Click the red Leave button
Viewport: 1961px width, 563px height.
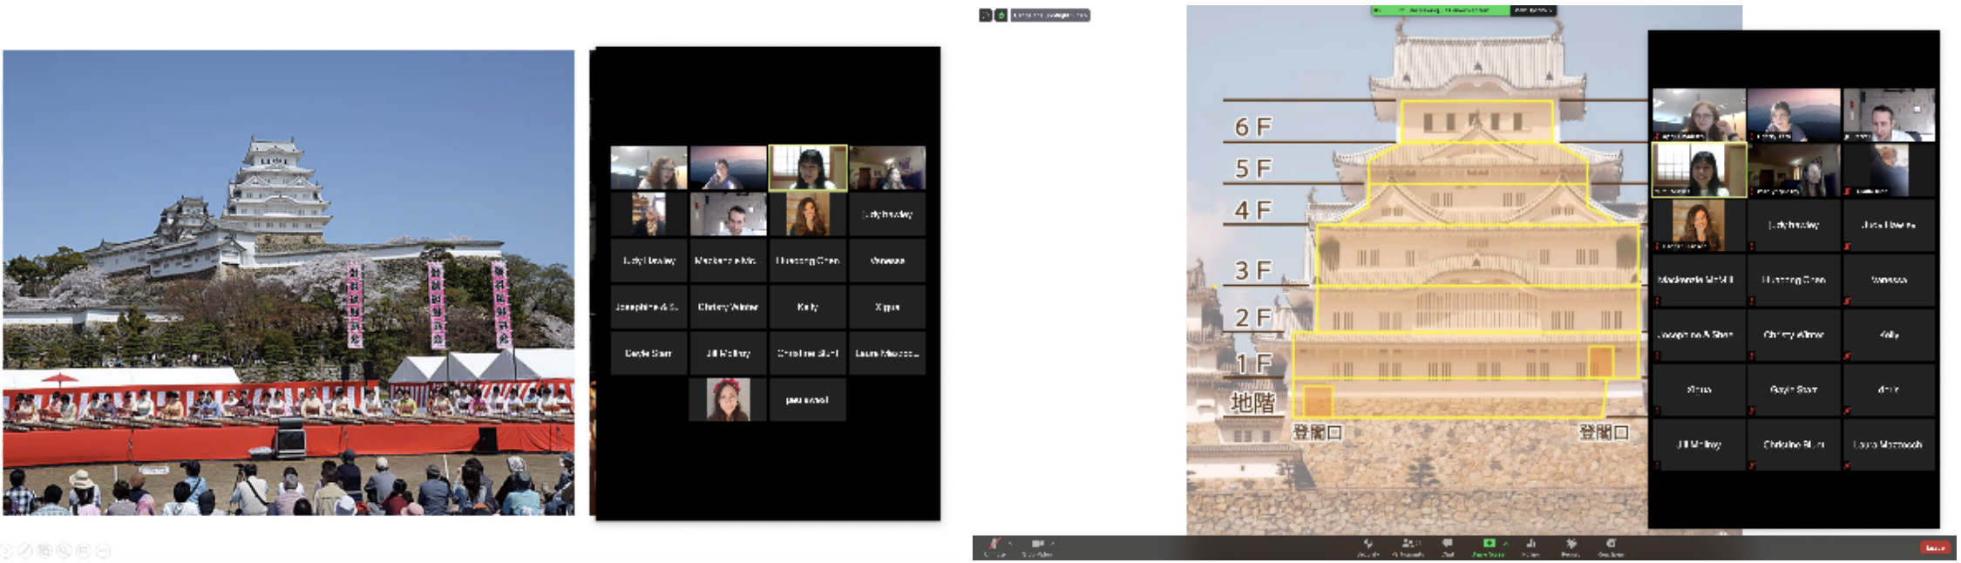[1935, 547]
